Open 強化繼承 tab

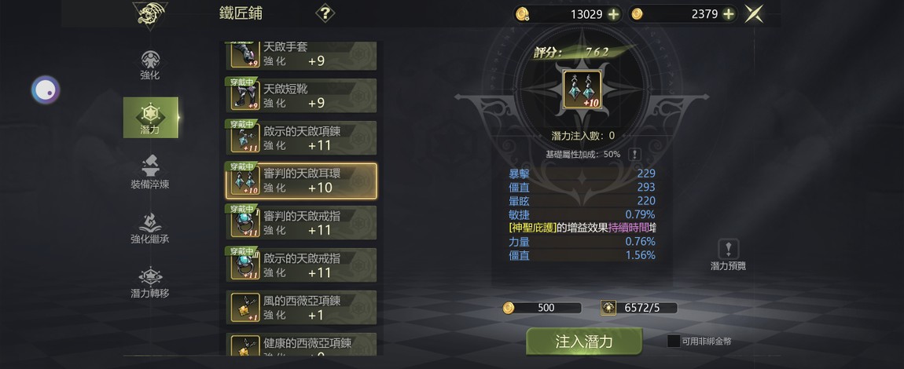click(150, 228)
